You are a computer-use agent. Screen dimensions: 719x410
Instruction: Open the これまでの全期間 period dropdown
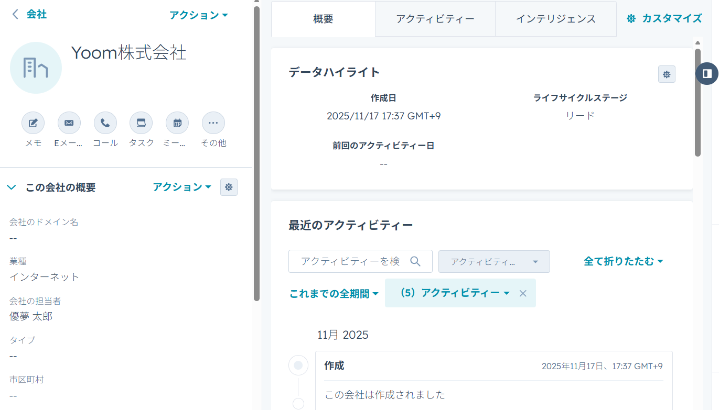click(334, 294)
